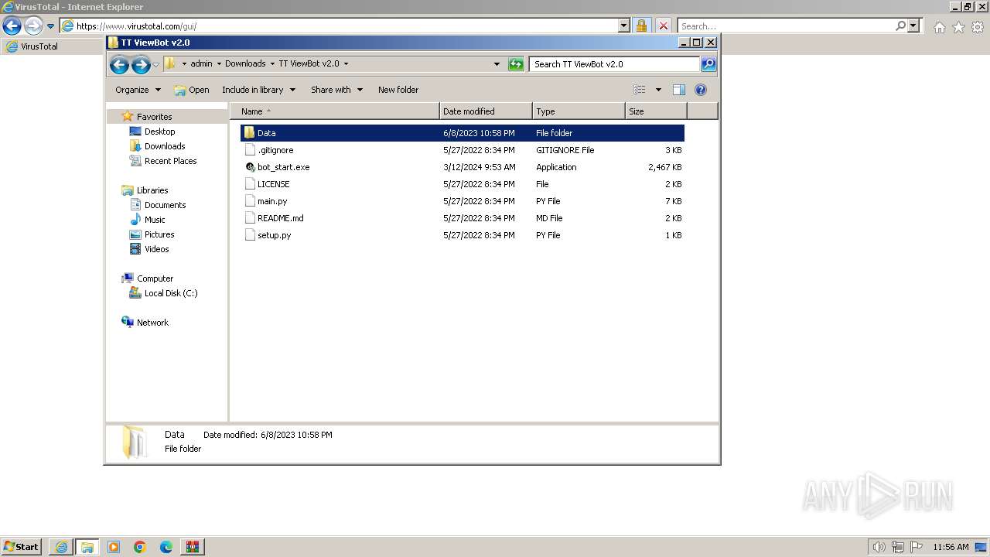Image resolution: width=990 pixels, height=557 pixels.
Task: Open the Share with dropdown
Action: [336, 90]
